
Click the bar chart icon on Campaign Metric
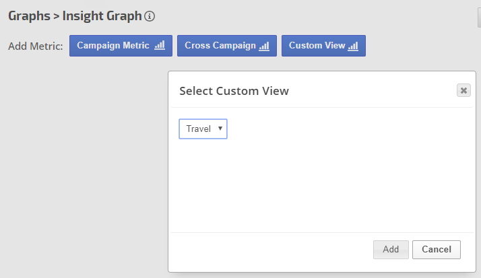click(x=160, y=46)
